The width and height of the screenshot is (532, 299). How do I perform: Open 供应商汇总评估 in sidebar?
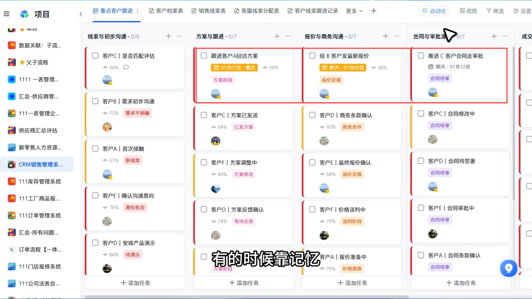[37, 130]
